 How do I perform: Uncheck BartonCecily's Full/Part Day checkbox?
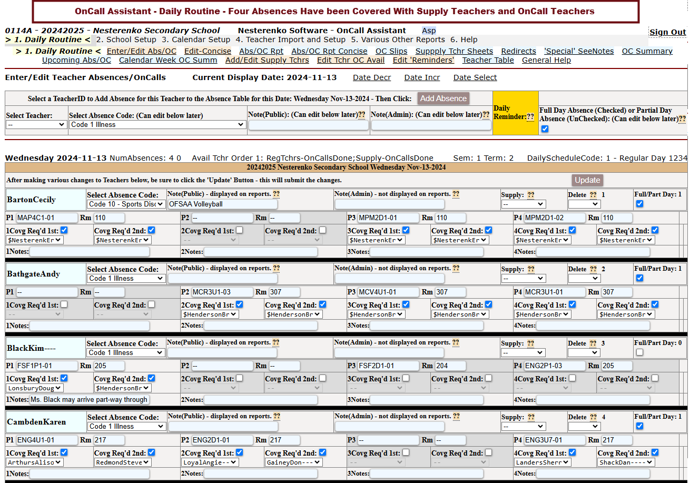coord(639,204)
